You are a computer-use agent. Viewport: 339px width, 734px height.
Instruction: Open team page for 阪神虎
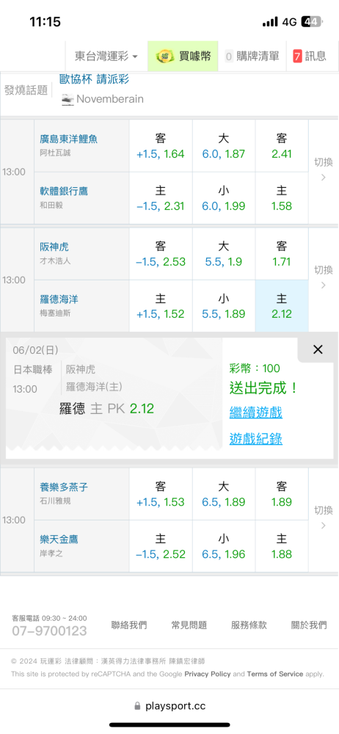click(54, 247)
